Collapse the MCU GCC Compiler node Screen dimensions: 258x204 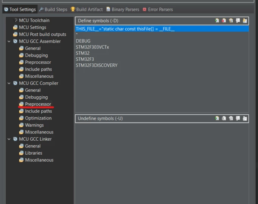click(9, 83)
